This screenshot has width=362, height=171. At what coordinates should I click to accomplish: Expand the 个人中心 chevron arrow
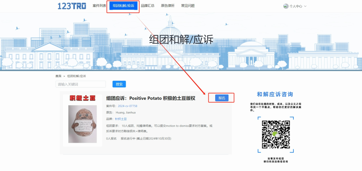(305, 6)
